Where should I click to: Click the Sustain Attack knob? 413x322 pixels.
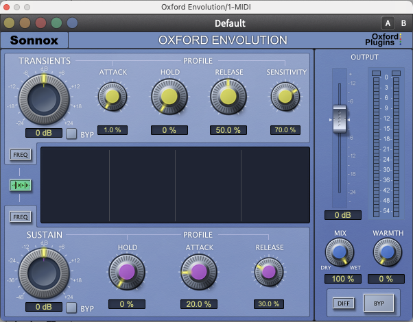[199, 272]
